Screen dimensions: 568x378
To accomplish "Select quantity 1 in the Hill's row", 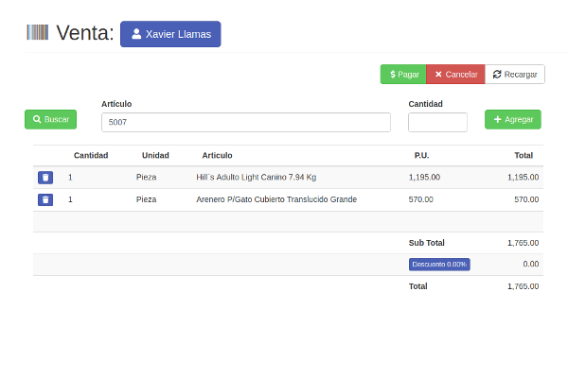I will 70,178.
